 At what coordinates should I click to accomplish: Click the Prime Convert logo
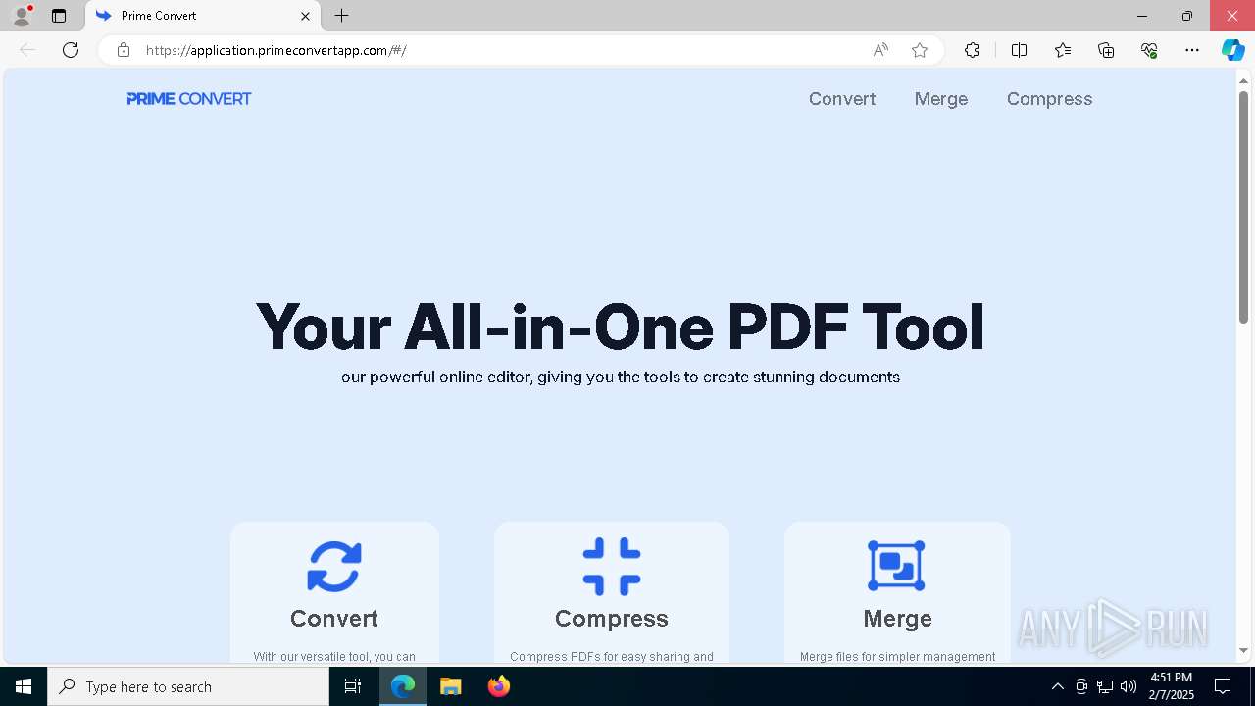pos(189,99)
